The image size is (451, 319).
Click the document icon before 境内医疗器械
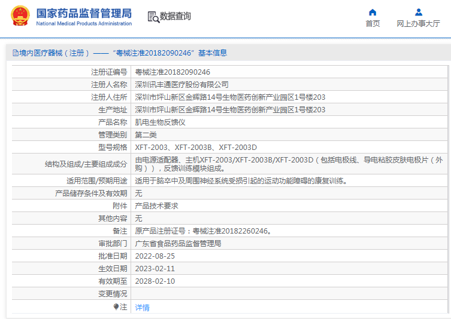pyautogui.click(x=15, y=53)
